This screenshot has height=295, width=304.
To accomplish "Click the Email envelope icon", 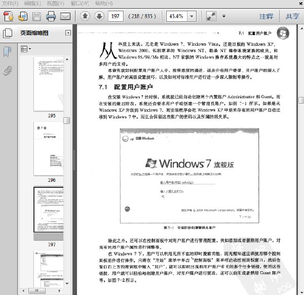I will (65, 16).
